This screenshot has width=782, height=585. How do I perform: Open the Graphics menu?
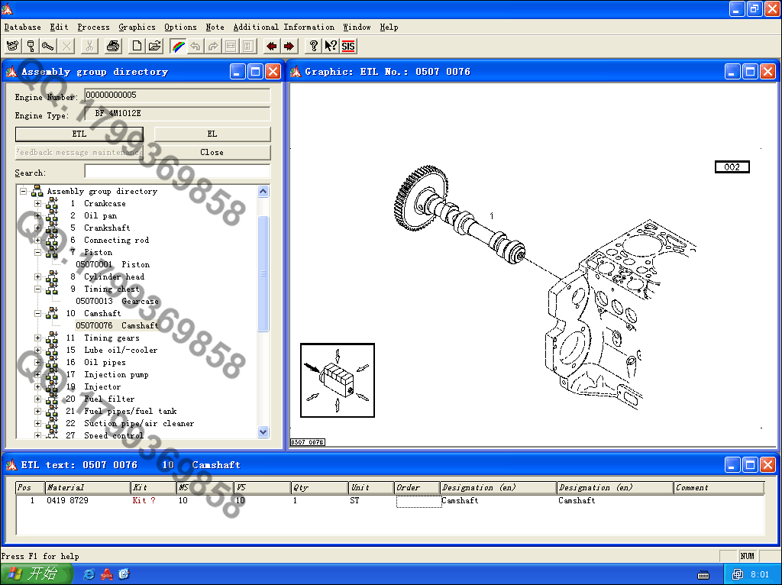137,27
